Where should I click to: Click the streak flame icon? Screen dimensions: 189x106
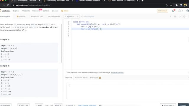(x=180, y=11)
